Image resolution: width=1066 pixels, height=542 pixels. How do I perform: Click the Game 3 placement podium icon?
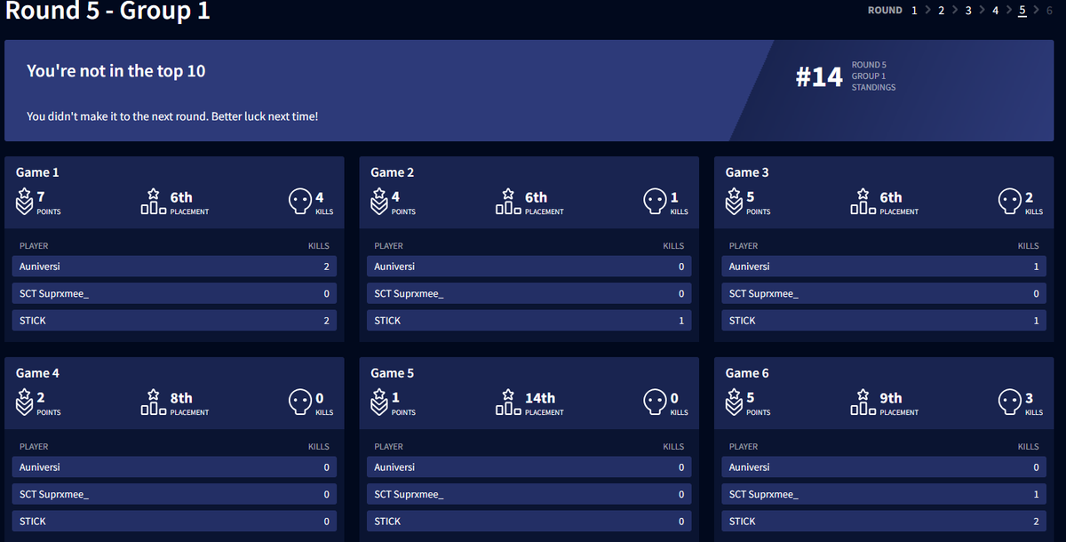click(x=863, y=202)
